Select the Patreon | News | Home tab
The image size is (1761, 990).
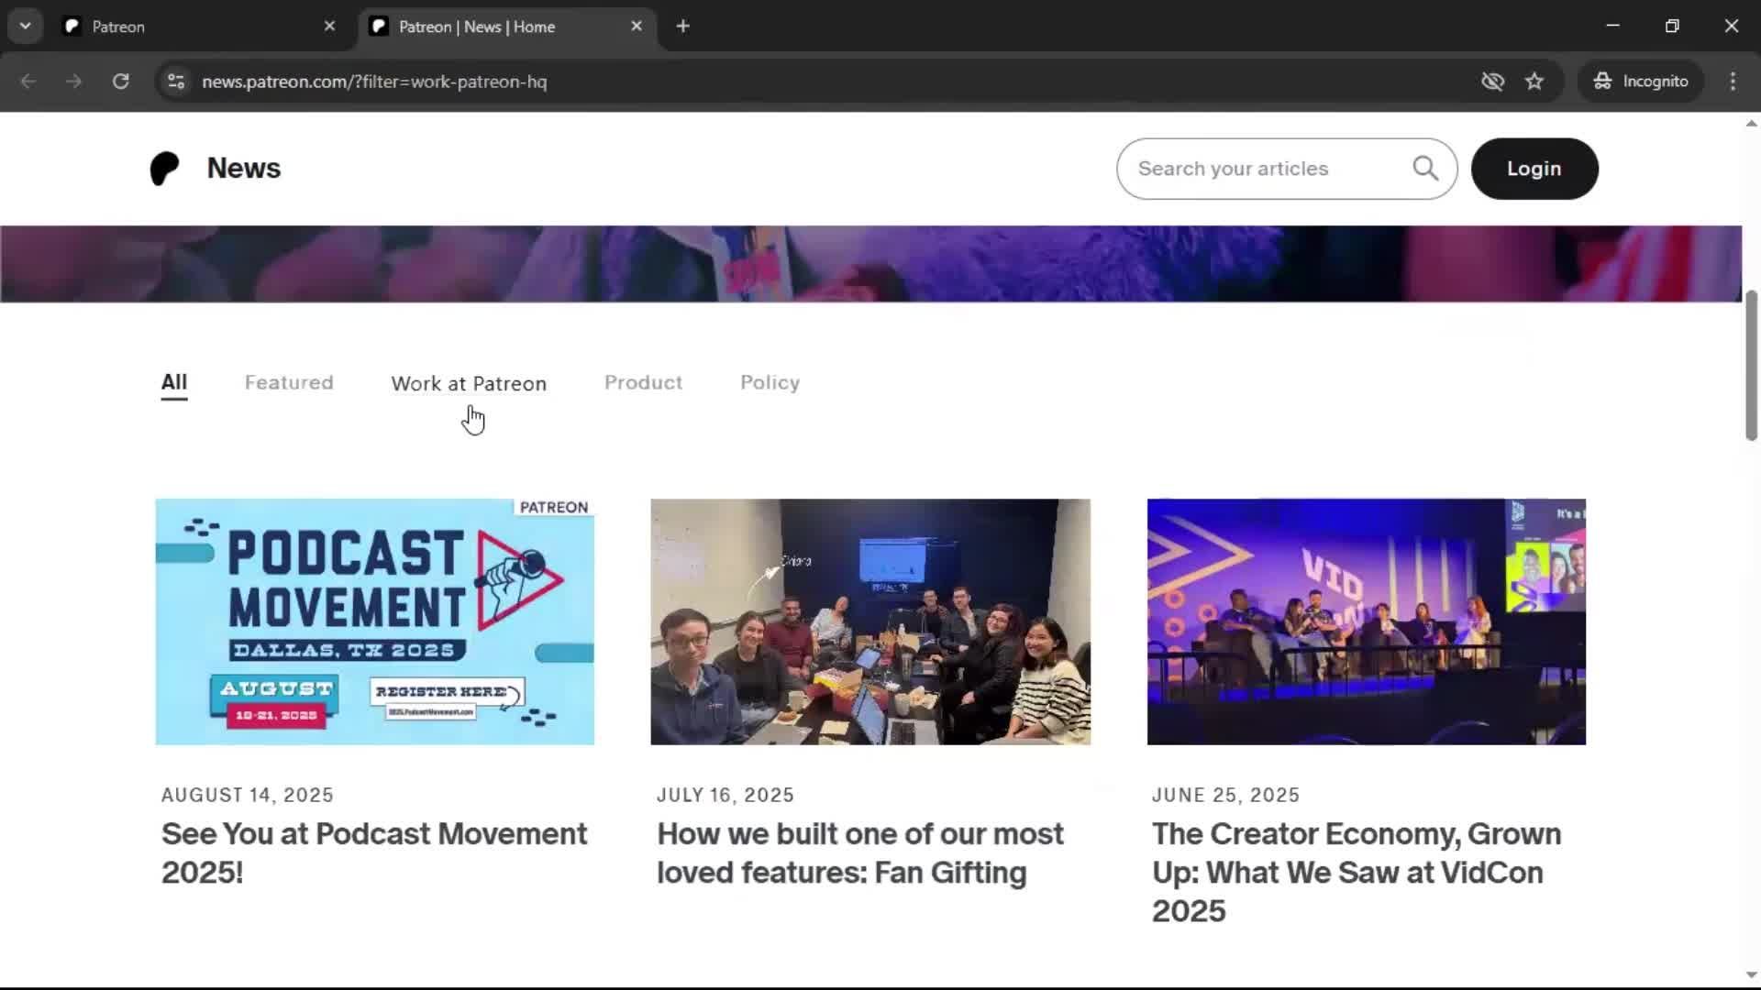click(507, 27)
